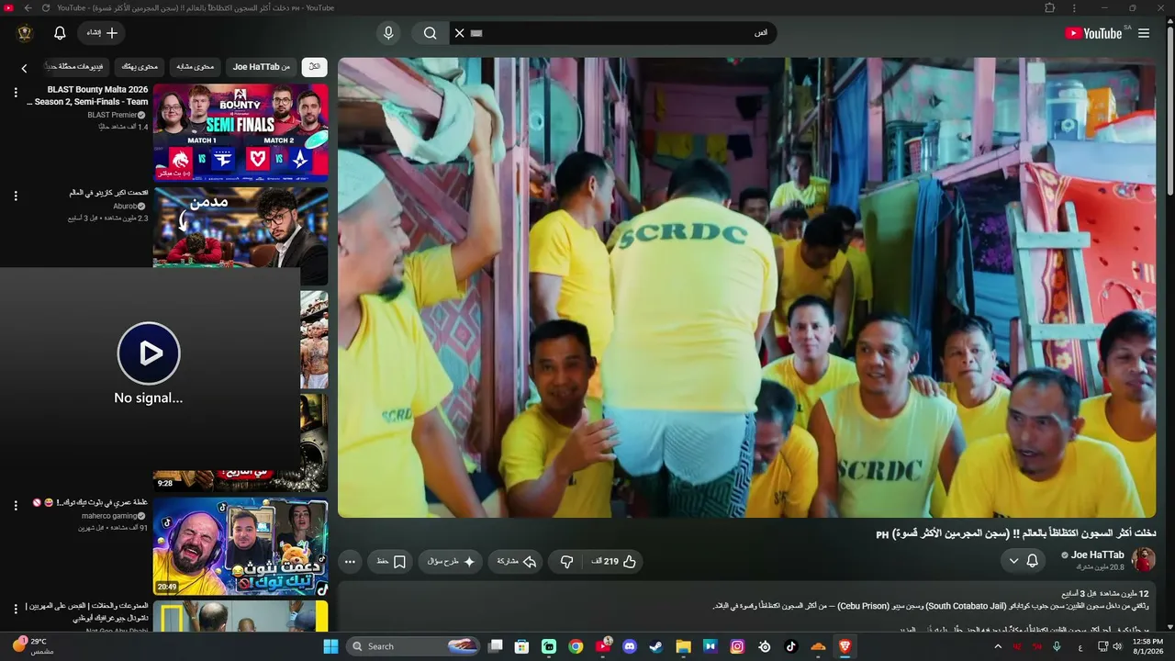1175x661 pixels.
Task: Open the YouTube guide hamburger menu
Action: pyautogui.click(x=1144, y=33)
